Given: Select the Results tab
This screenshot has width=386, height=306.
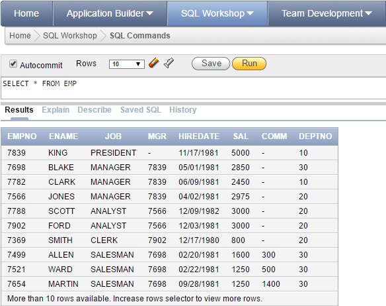Looking at the screenshot, I should (19, 110).
